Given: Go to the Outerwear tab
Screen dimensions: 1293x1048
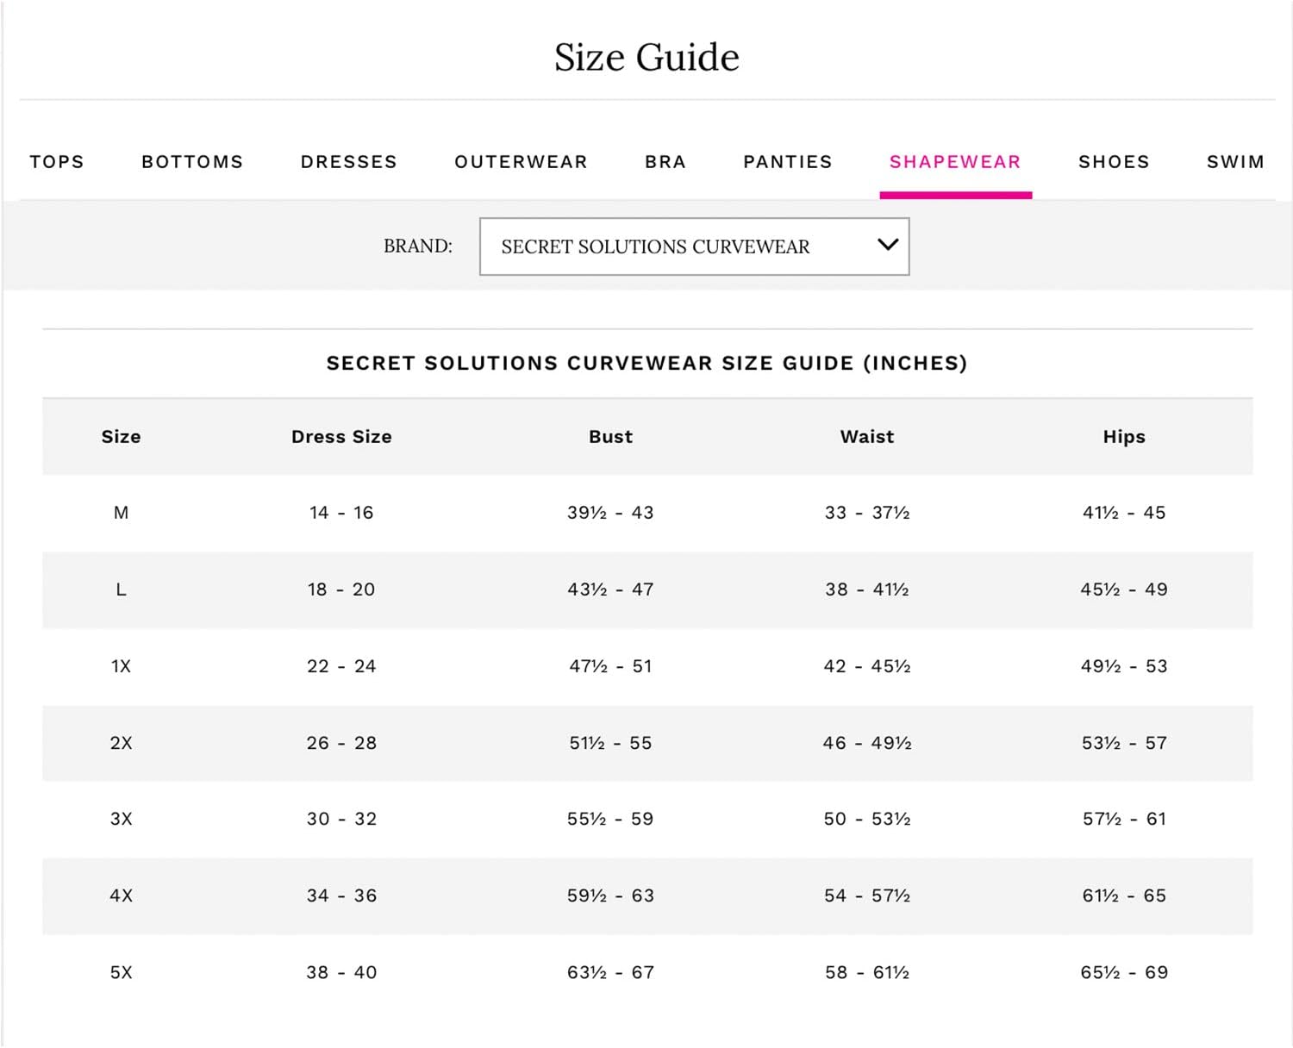Looking at the screenshot, I should tap(521, 162).
